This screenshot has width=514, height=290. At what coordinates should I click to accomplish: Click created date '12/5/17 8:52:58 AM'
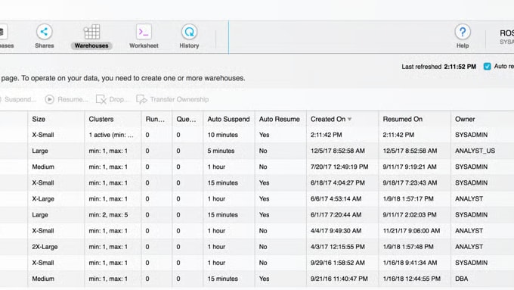tap(338, 151)
